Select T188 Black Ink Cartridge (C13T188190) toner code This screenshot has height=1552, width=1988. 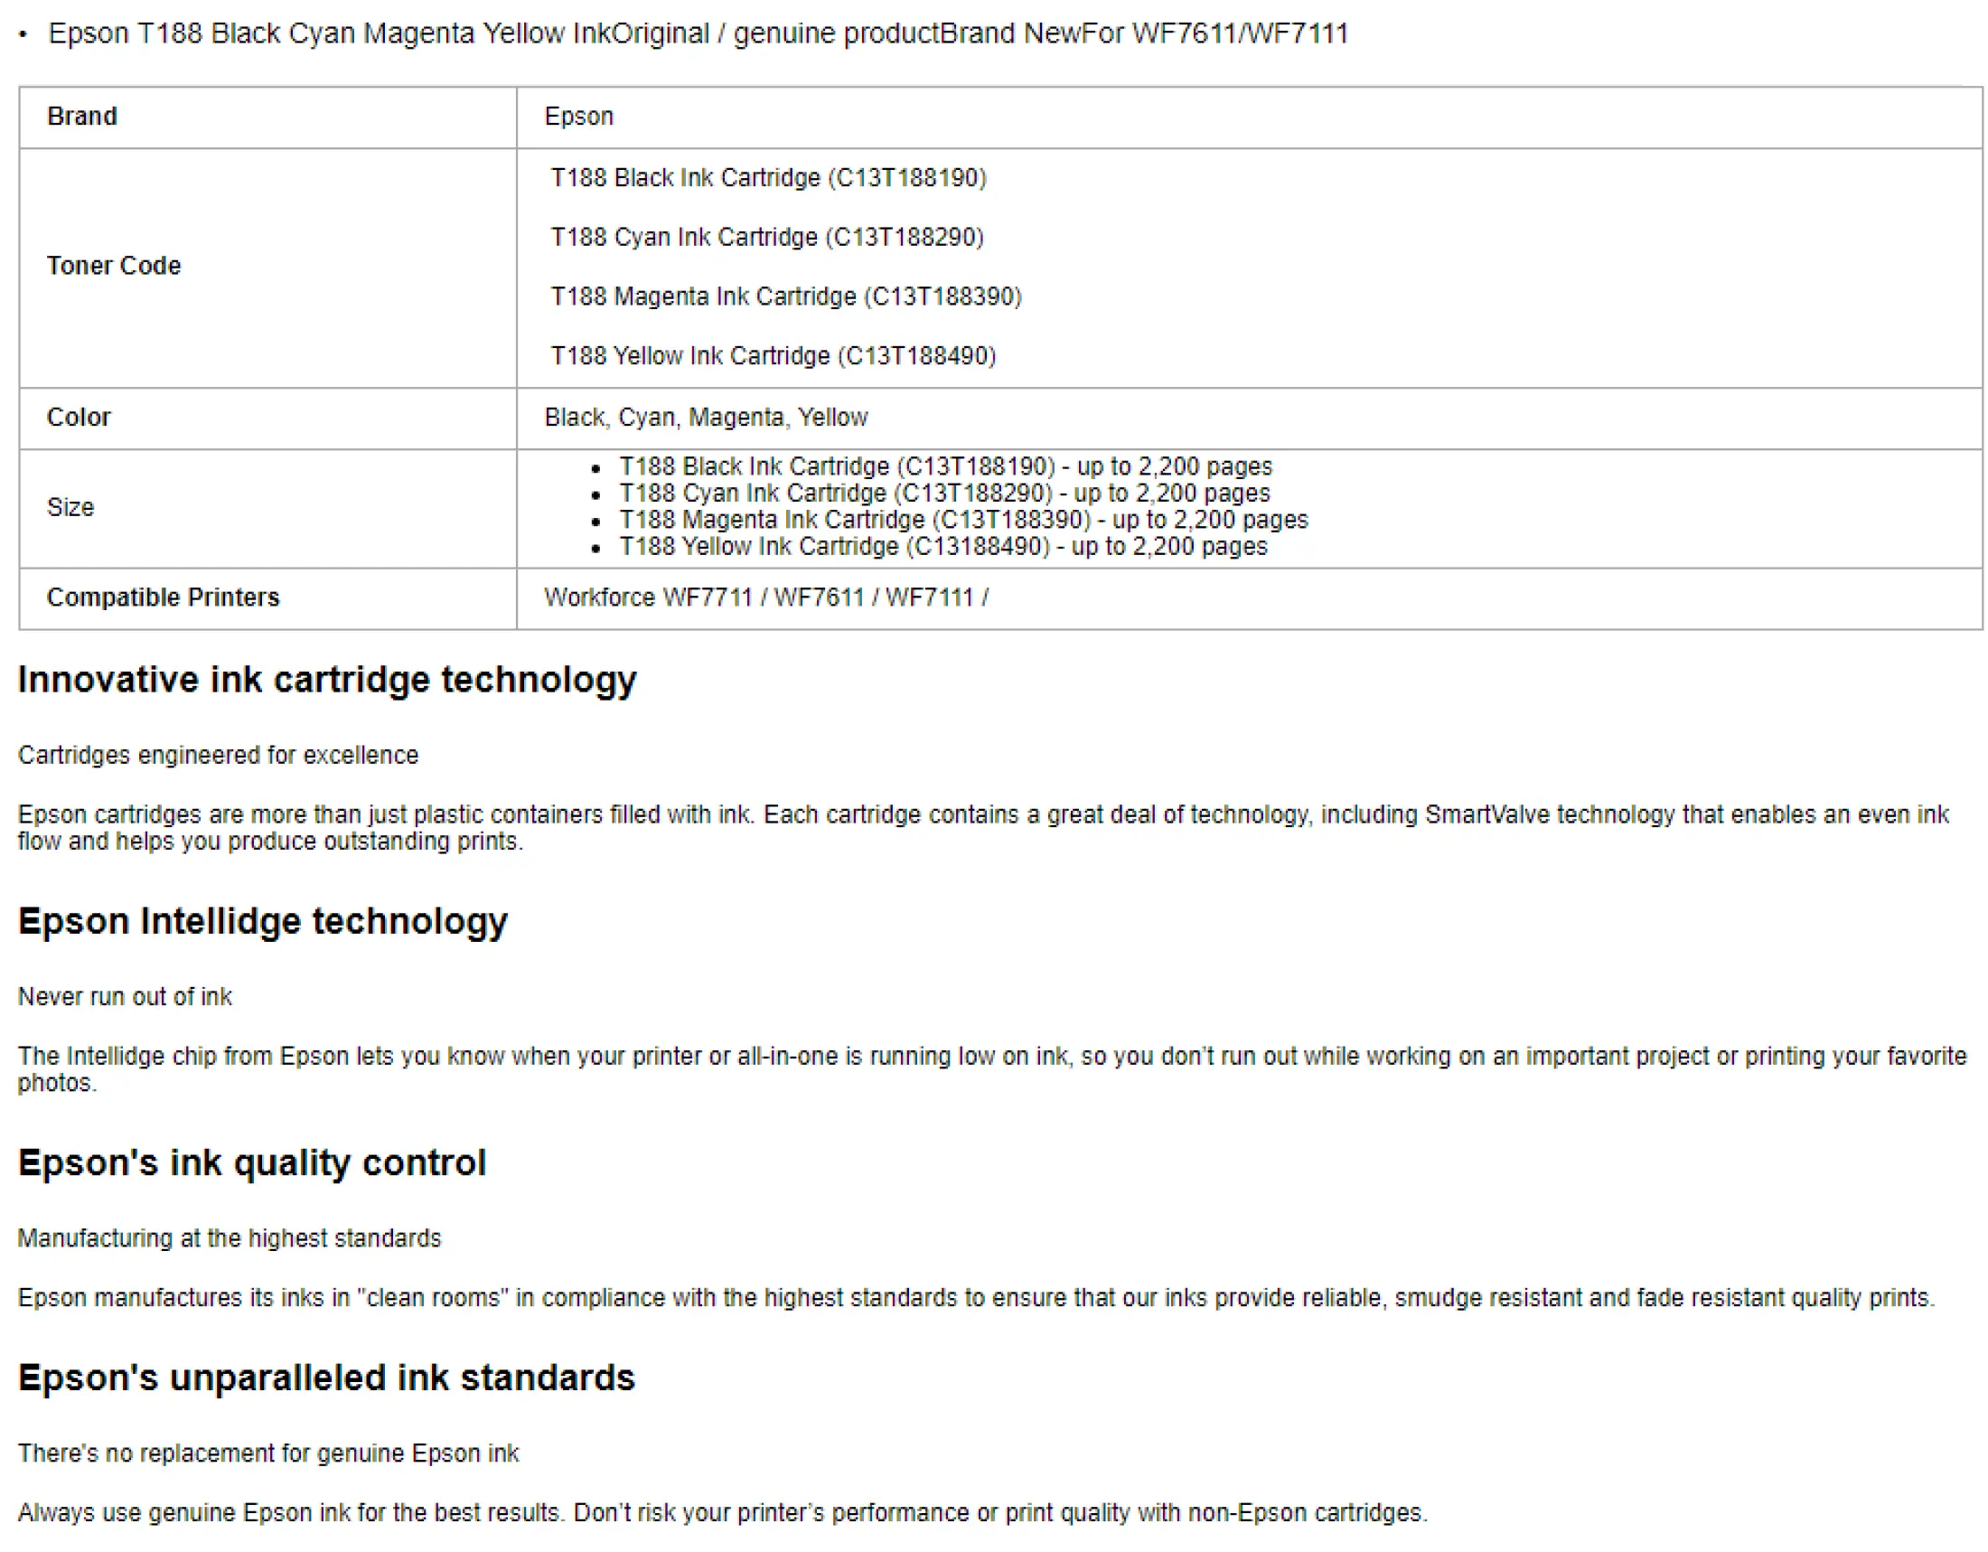coord(768,177)
